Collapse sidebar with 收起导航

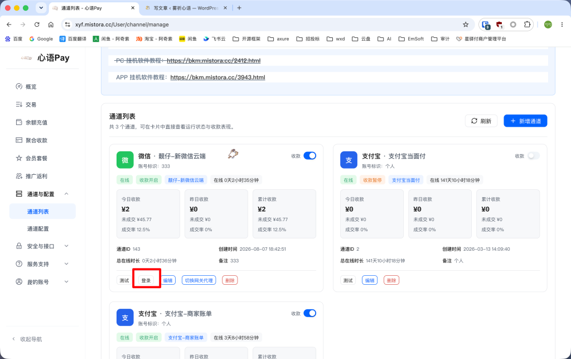[27, 339]
